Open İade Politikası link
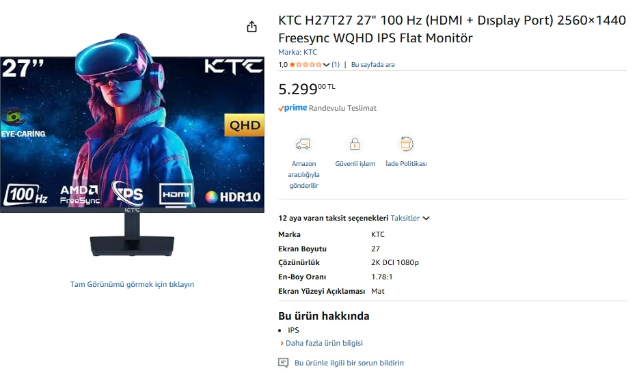The height and width of the screenshot is (375, 637). click(406, 163)
